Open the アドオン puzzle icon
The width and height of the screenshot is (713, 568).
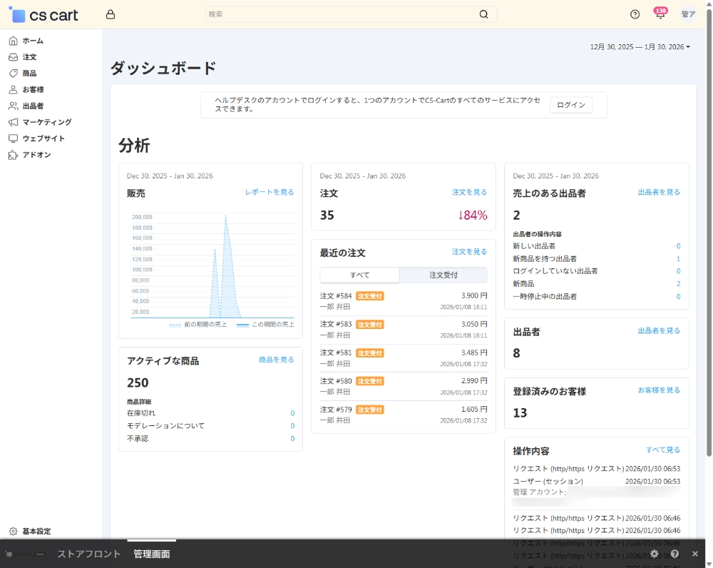point(12,155)
